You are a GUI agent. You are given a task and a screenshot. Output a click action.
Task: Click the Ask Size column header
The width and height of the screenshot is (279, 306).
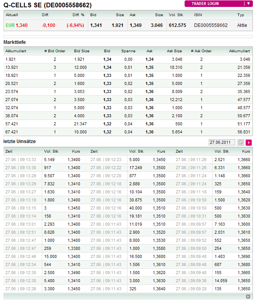[x=174, y=51]
